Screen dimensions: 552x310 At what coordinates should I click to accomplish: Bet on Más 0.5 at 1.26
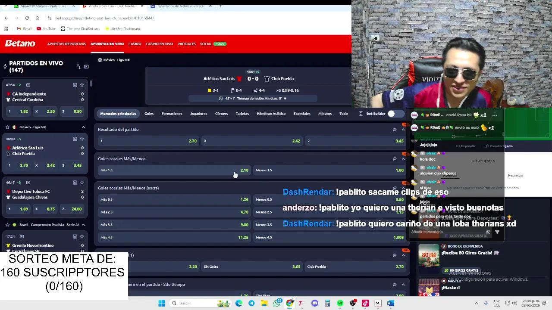coord(174,199)
